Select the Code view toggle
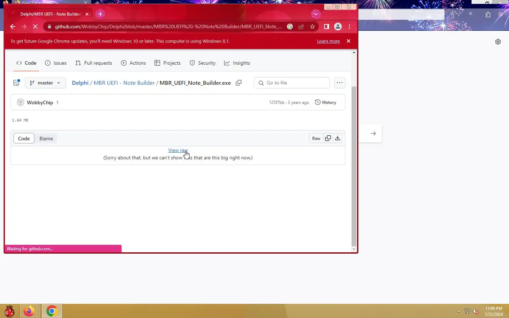The width and height of the screenshot is (509, 318). (24, 139)
